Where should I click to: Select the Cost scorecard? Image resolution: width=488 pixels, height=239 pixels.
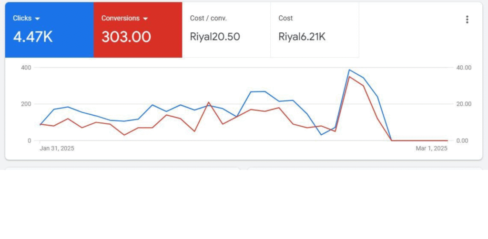point(315,30)
